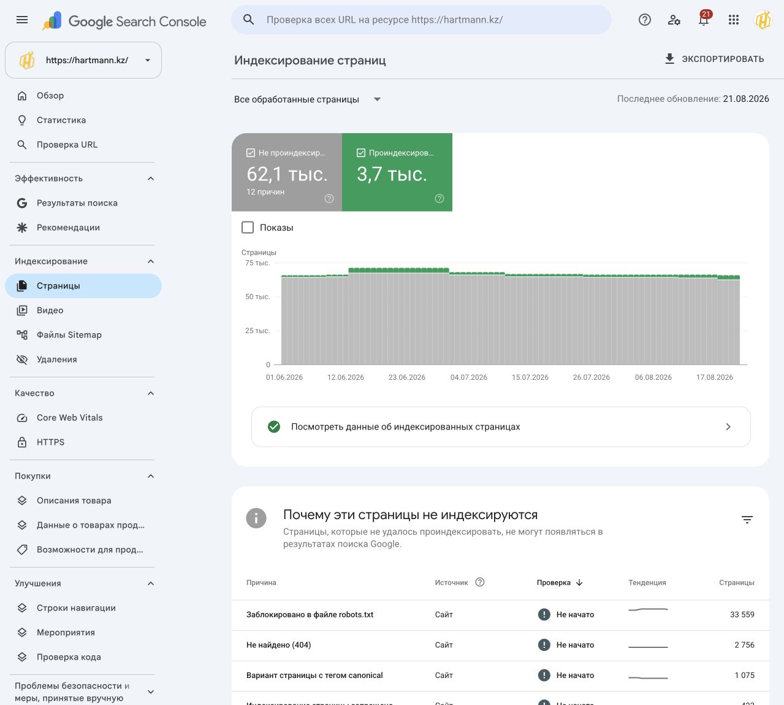Screen dimensions: 784x705
Task: Open Вариант страницы с тегом canonical row
Action: point(500,676)
